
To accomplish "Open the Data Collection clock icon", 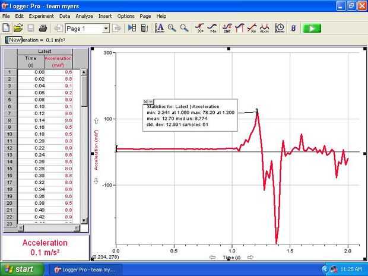I will [280, 28].
